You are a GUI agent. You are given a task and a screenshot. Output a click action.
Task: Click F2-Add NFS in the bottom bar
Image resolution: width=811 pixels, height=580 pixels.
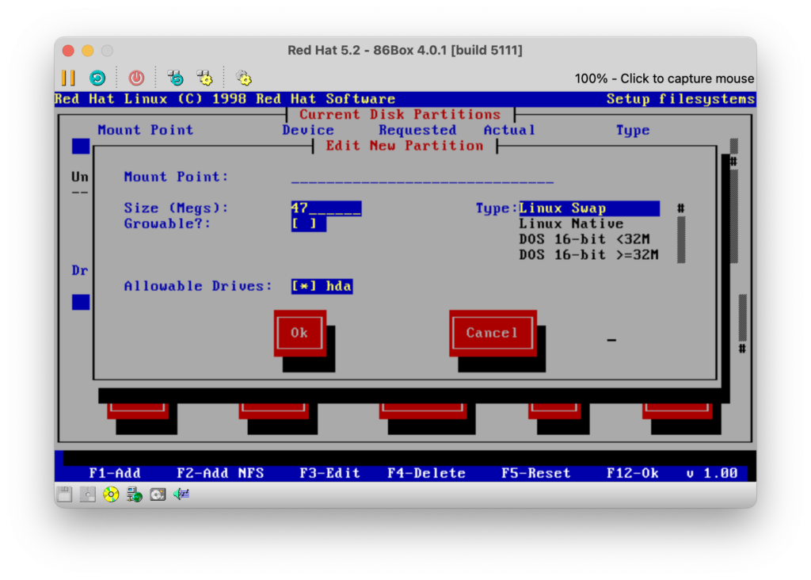tap(220, 473)
